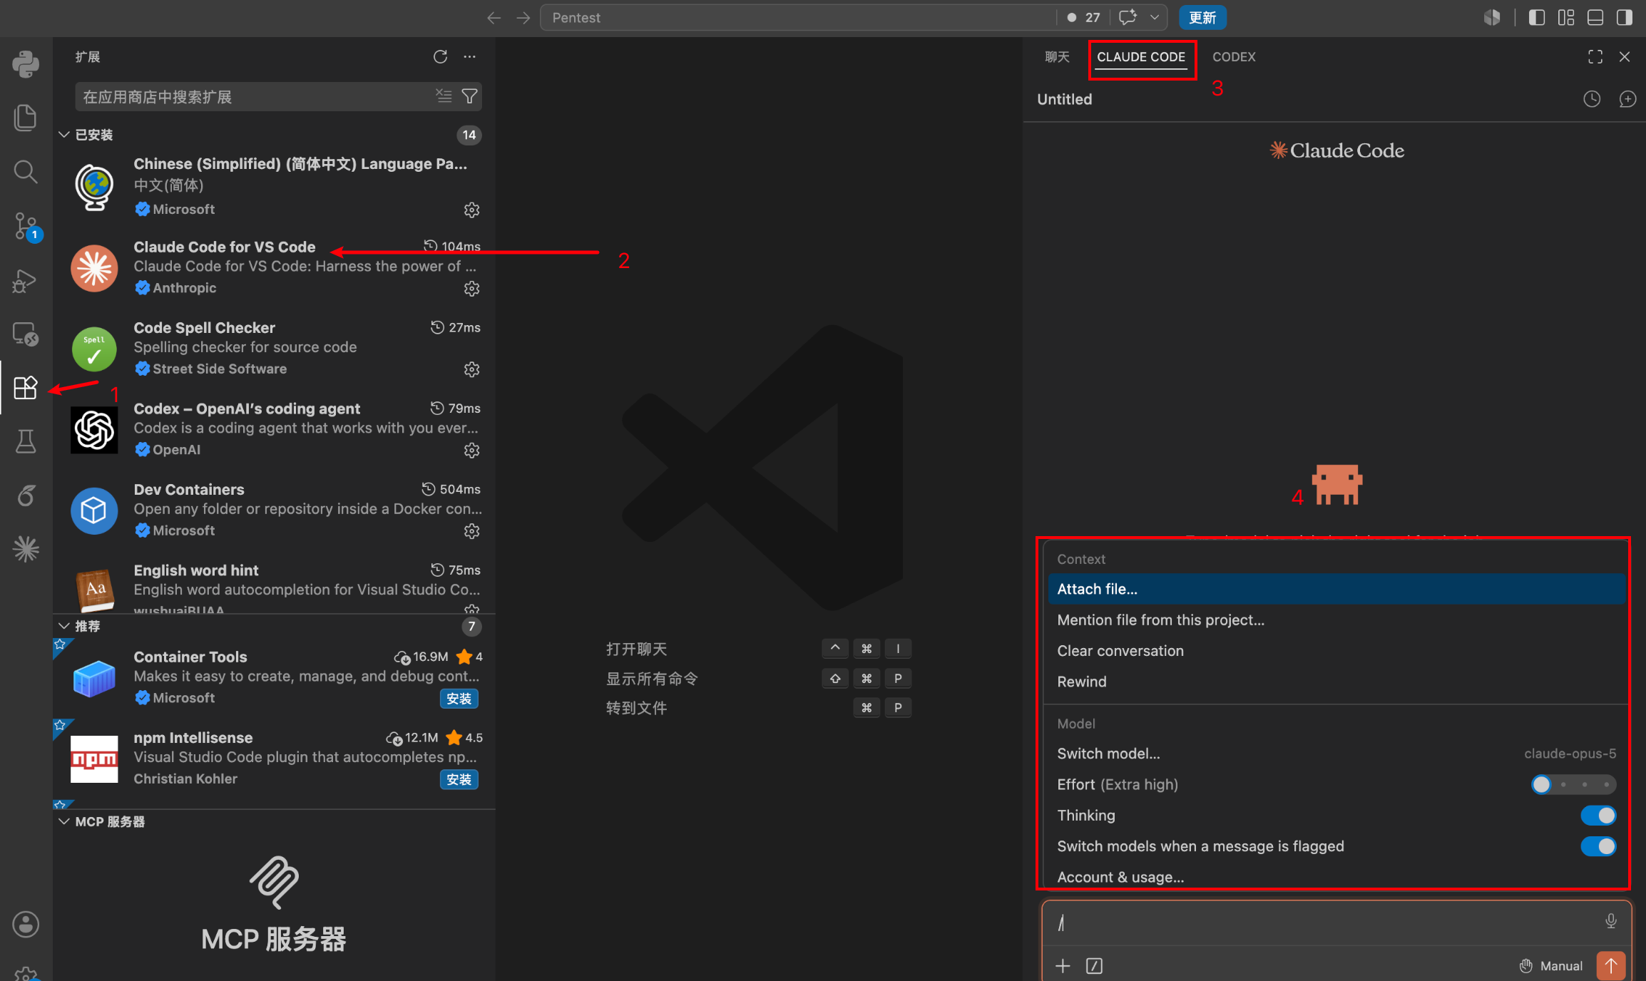
Task: Select Rewind menu entry
Action: click(x=1336, y=682)
